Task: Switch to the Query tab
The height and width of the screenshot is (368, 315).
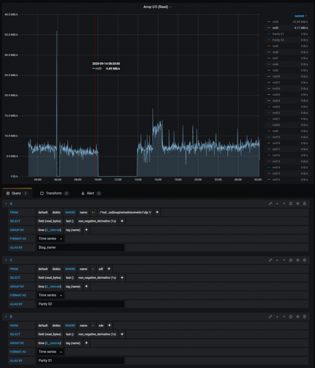Action: pos(17,193)
